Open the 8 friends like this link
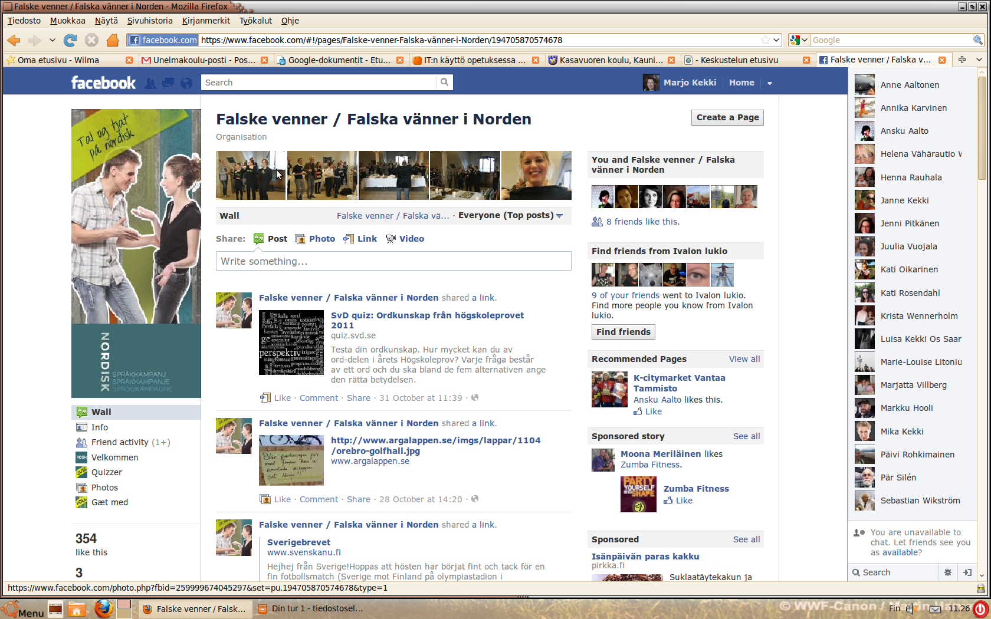This screenshot has height=619, width=991. [642, 222]
